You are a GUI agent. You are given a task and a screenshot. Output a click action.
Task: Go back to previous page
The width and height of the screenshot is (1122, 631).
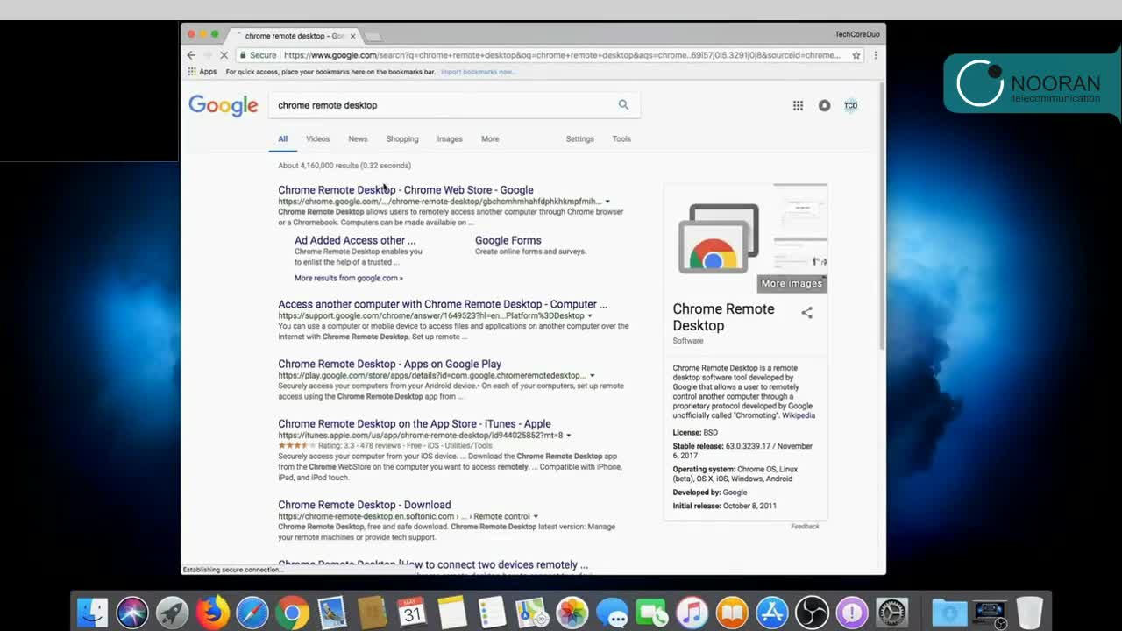coord(191,55)
